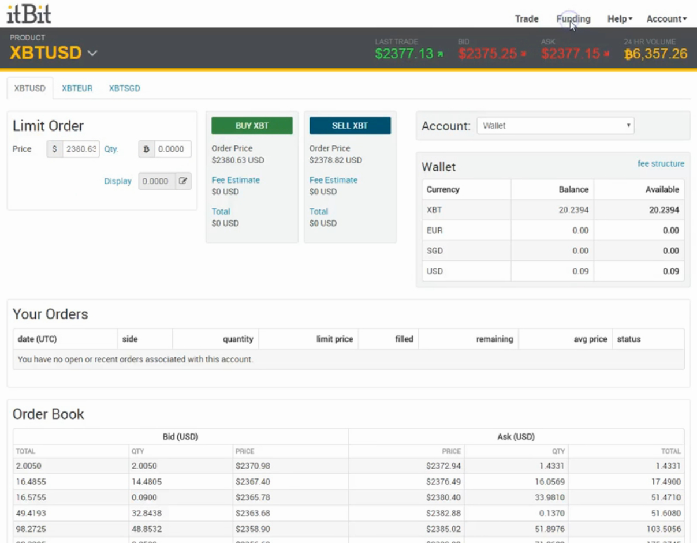Click the ask price $2380.40

[443, 497]
